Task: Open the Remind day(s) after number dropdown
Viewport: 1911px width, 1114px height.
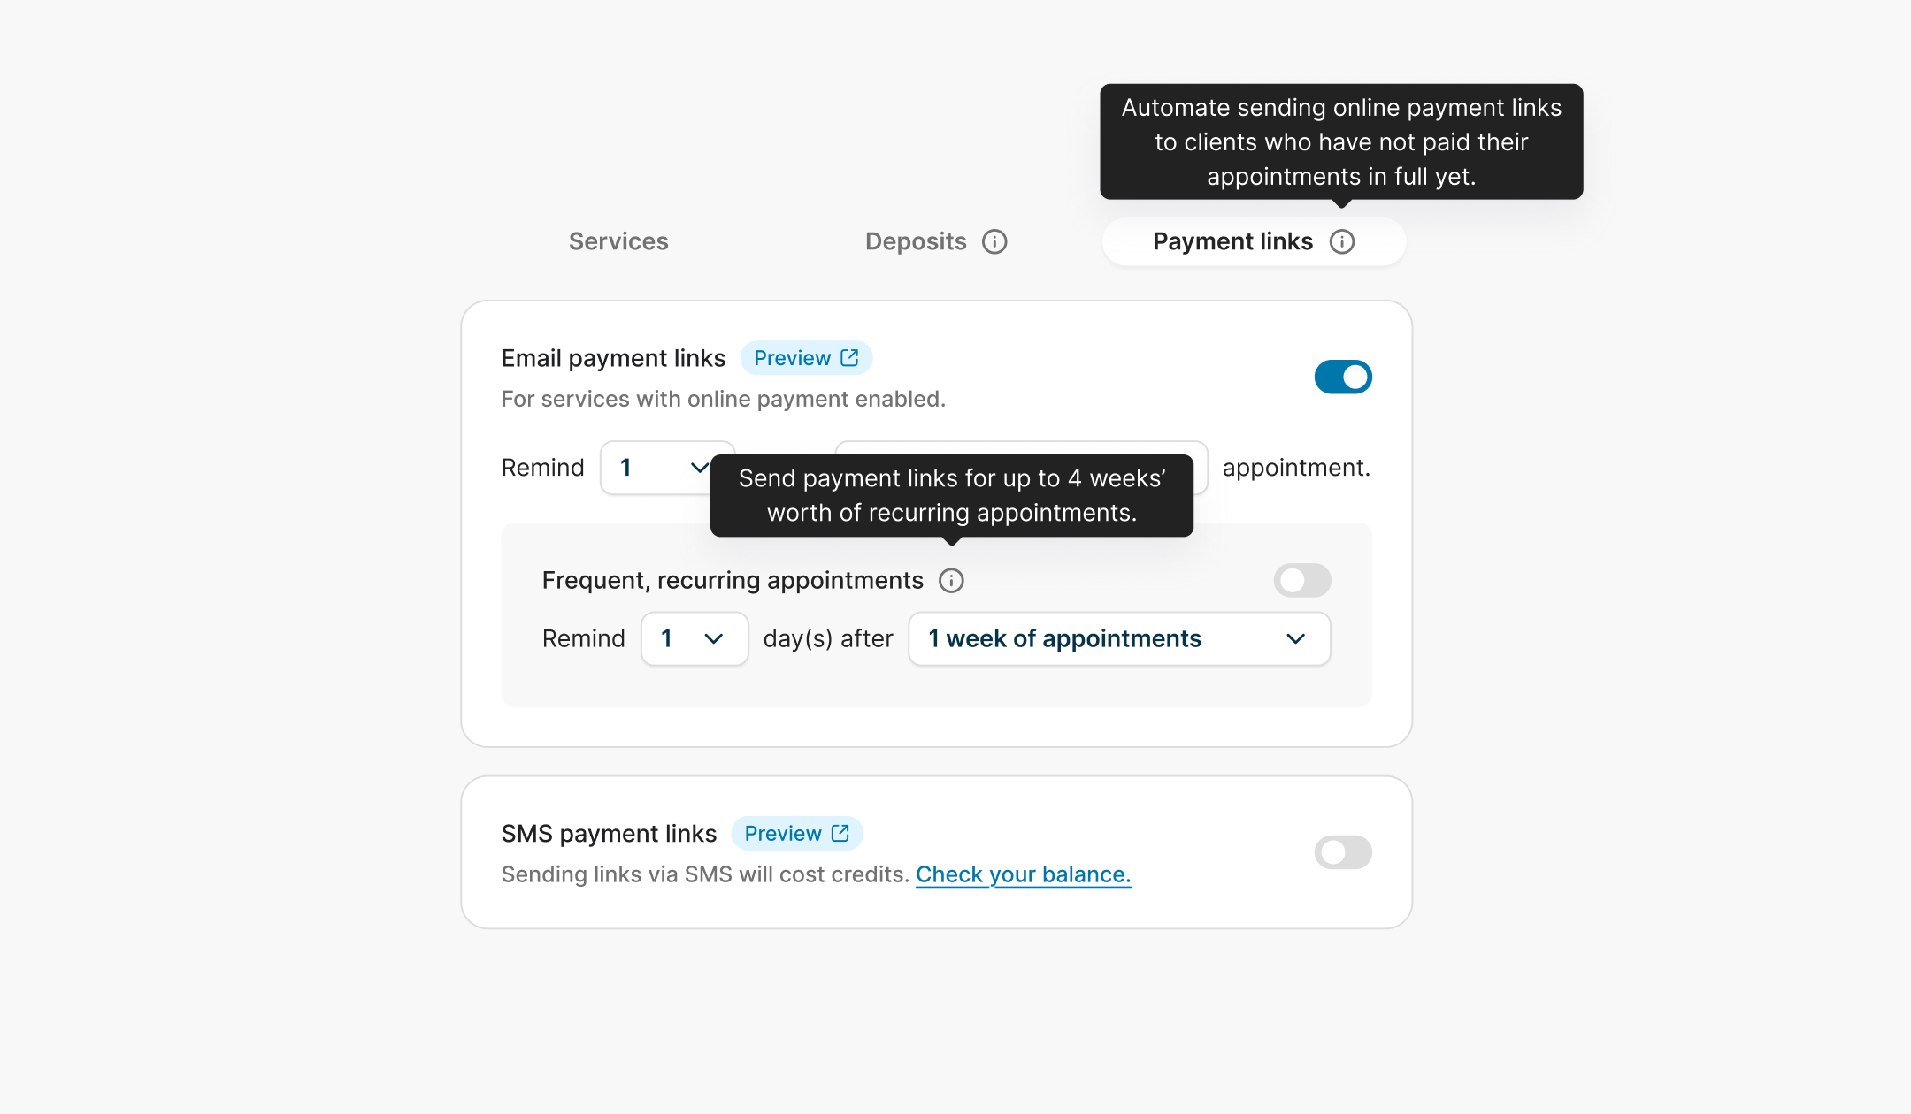Action: pyautogui.click(x=694, y=639)
